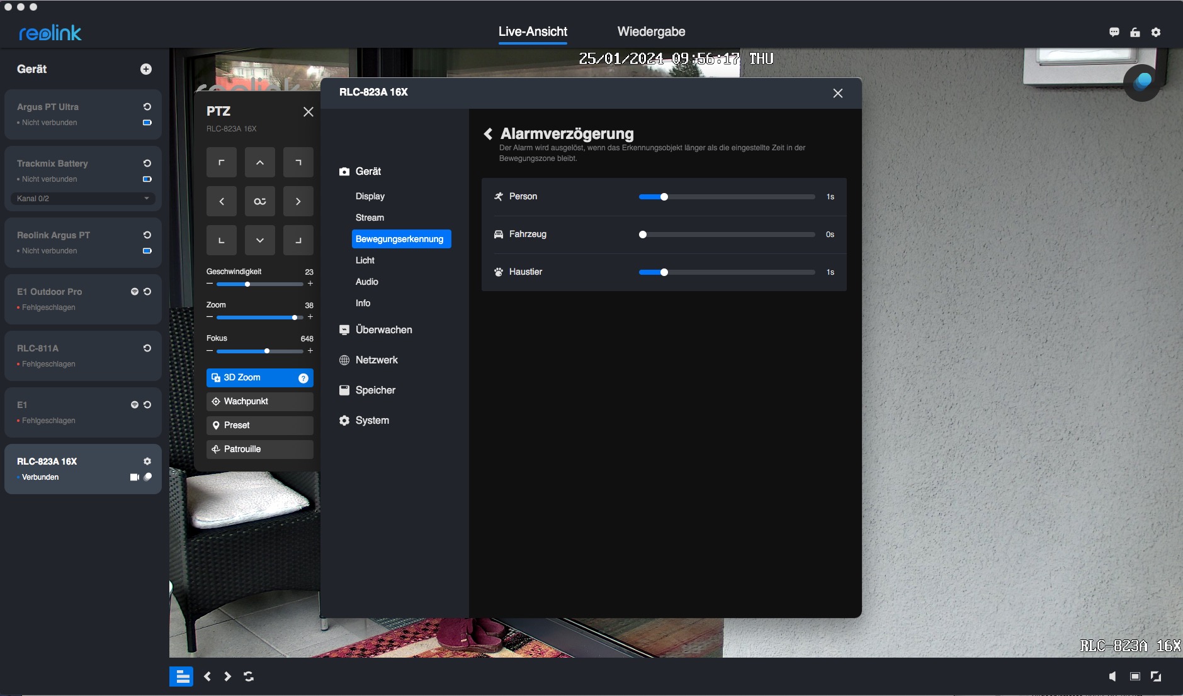Pan camera right with PTZ arrow
The width and height of the screenshot is (1183, 696).
click(x=298, y=202)
